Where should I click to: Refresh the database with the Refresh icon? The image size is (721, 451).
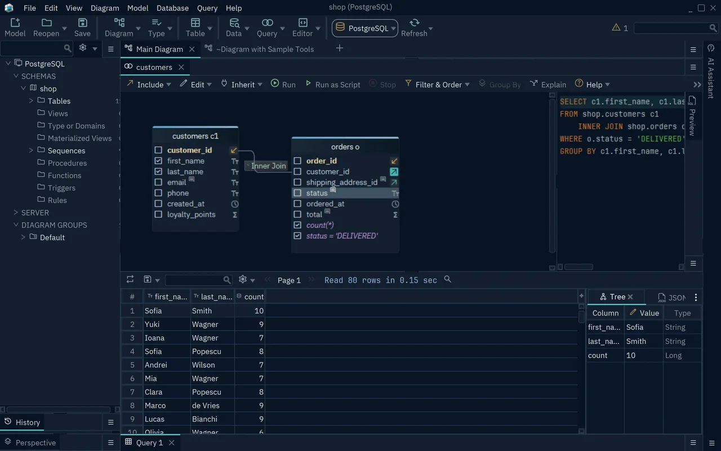415,23
